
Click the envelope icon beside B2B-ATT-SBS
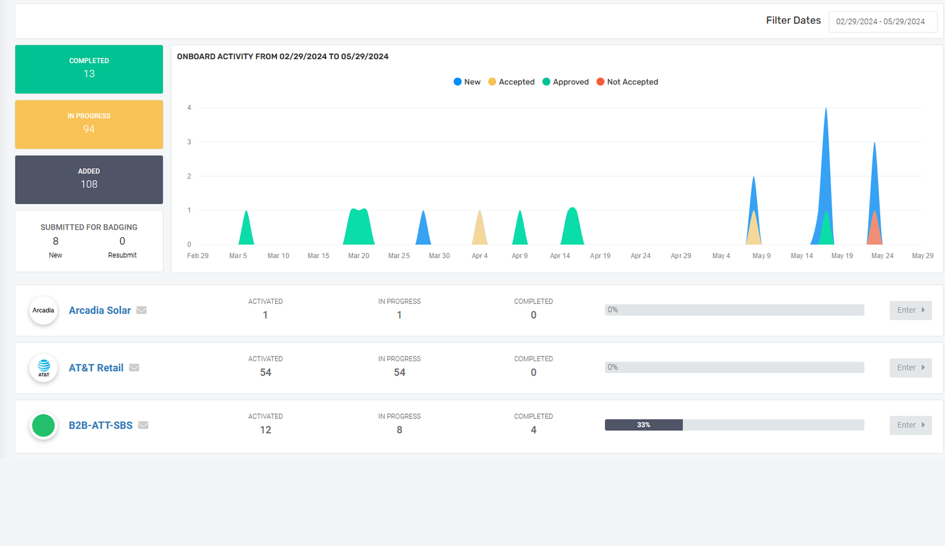coord(143,425)
